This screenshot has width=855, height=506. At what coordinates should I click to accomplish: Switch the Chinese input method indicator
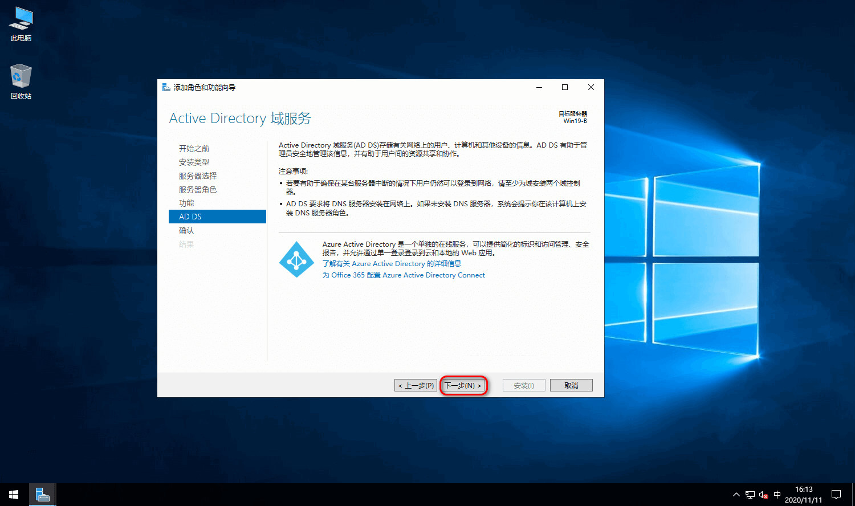777,495
